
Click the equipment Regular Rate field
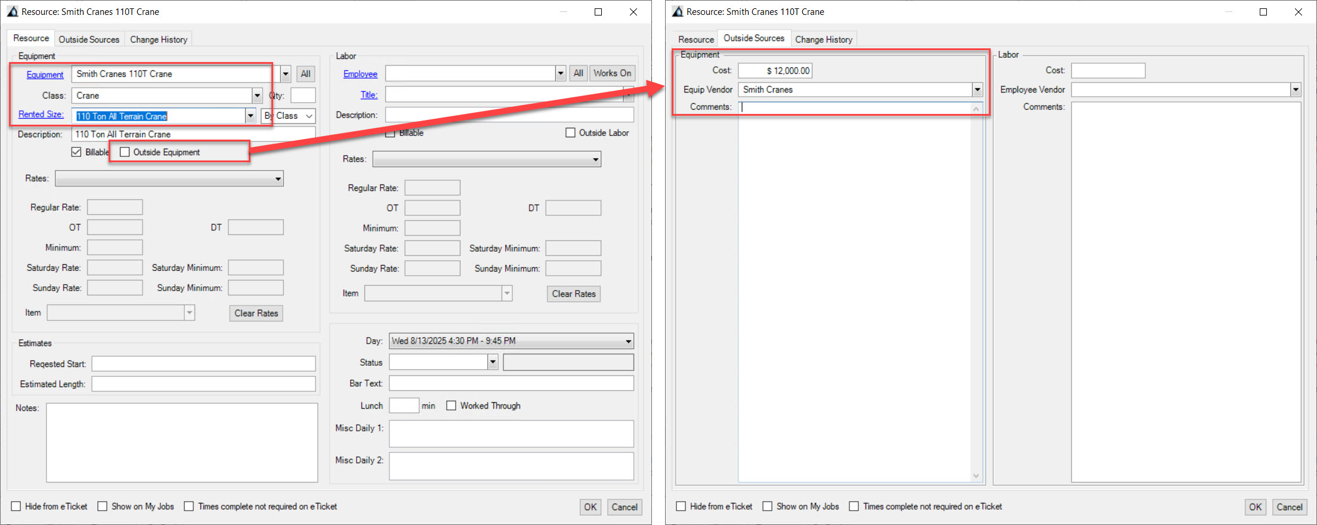point(115,207)
